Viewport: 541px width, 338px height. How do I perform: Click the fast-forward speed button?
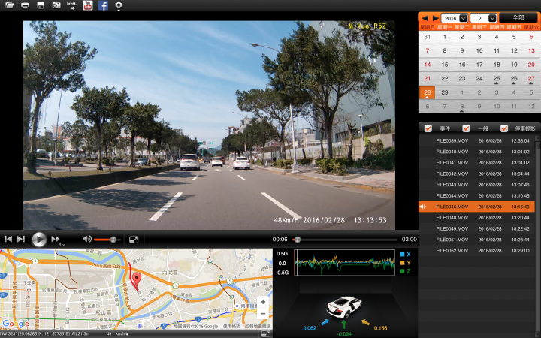(x=55, y=239)
